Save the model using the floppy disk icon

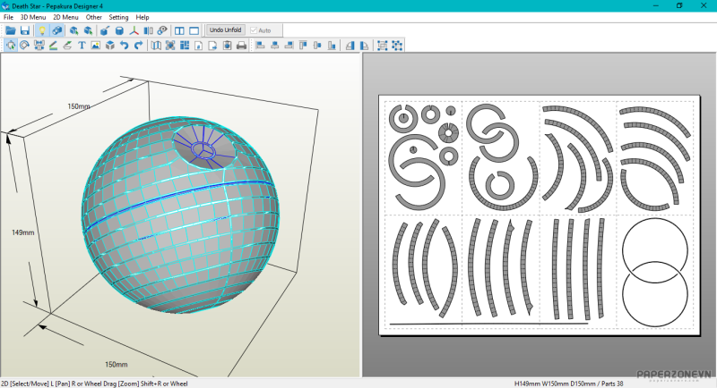(25, 30)
